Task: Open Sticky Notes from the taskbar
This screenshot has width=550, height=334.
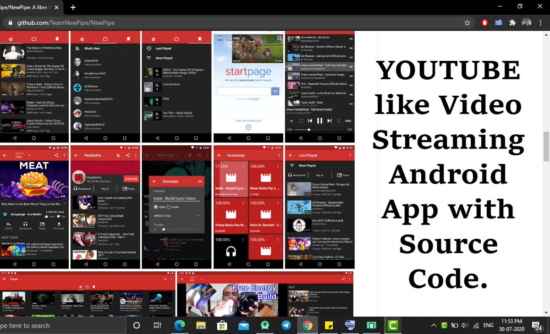Action: (329, 325)
